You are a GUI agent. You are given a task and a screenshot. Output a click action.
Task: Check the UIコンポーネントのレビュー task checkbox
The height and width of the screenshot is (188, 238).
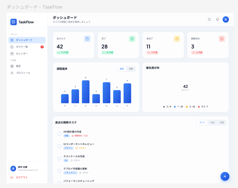(x=59, y=146)
